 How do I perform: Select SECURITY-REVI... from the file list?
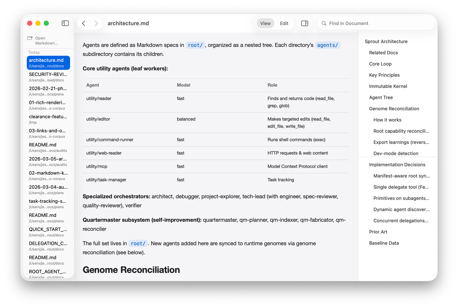48,74
